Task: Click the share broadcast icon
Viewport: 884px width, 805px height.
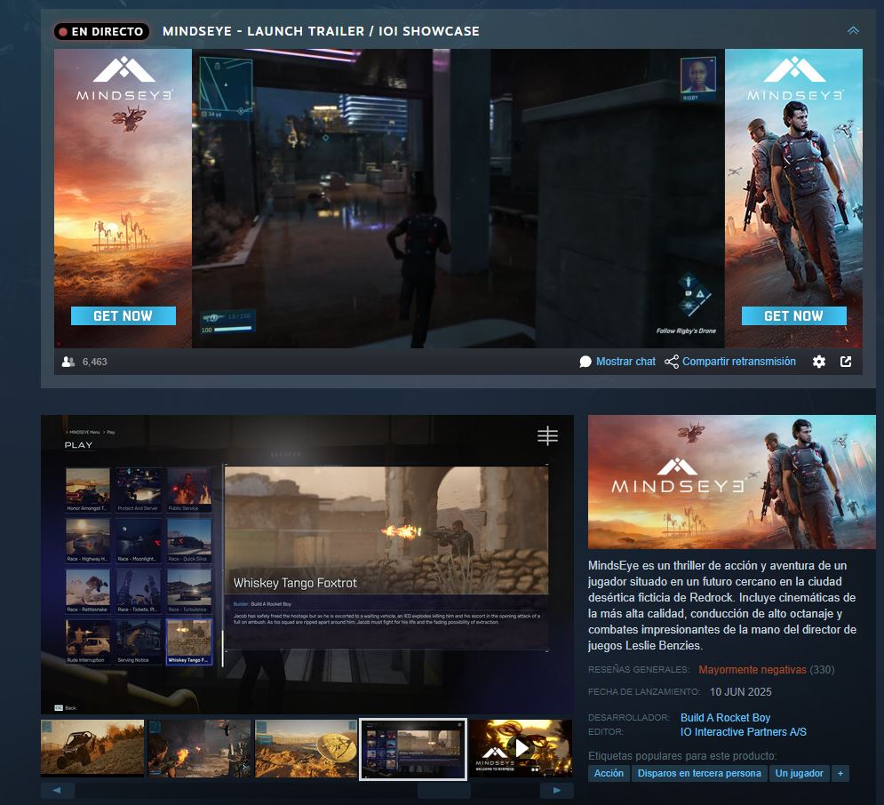Action: tap(672, 362)
